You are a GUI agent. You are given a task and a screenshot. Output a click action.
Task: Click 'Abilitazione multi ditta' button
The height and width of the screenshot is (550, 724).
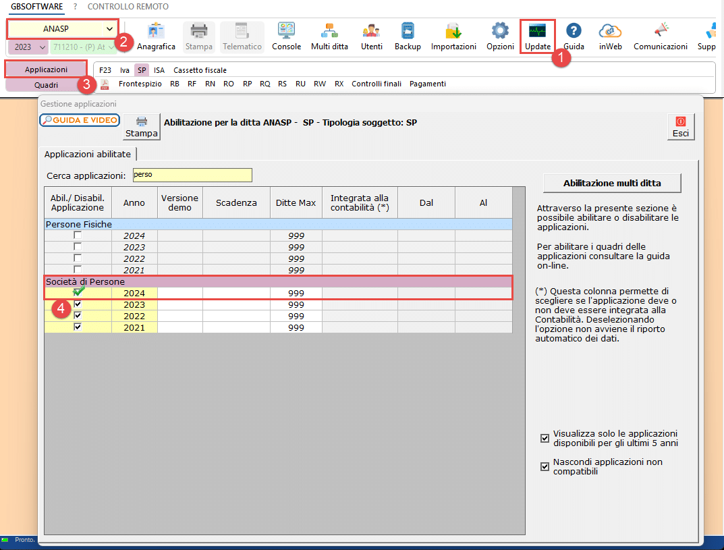coord(612,183)
